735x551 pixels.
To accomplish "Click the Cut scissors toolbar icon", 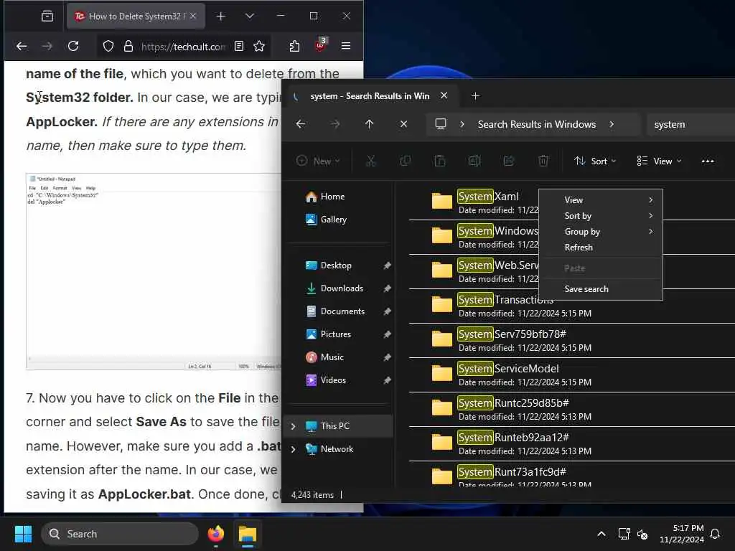I will click(x=371, y=161).
